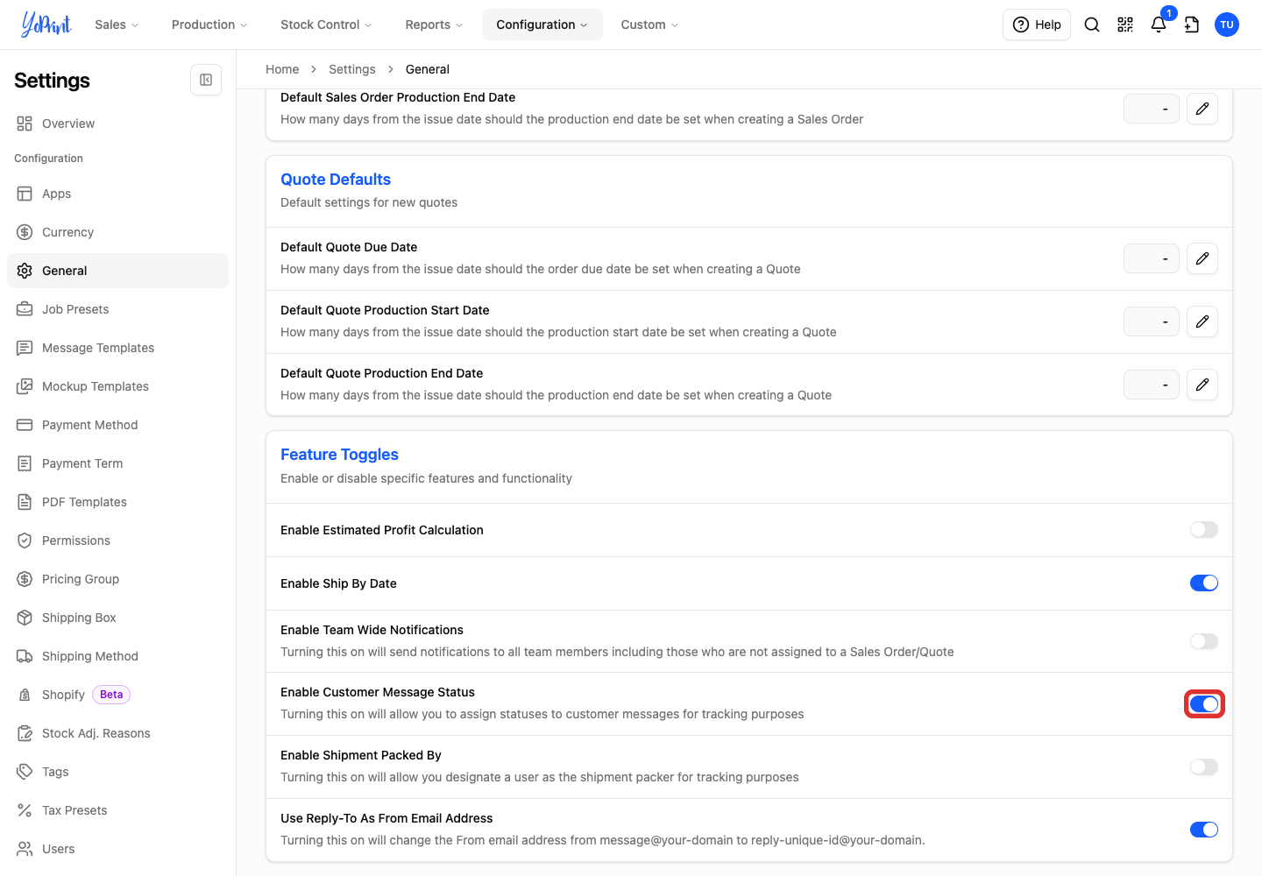Open Mockup Templates in sidebar
The image size is (1262, 876).
[x=117, y=386]
